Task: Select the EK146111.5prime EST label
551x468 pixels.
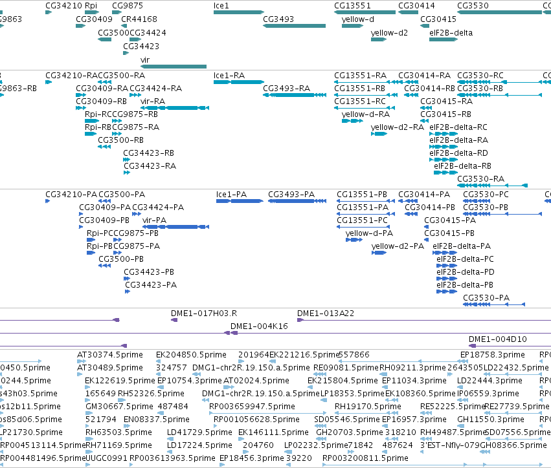Action: [x=273, y=432]
